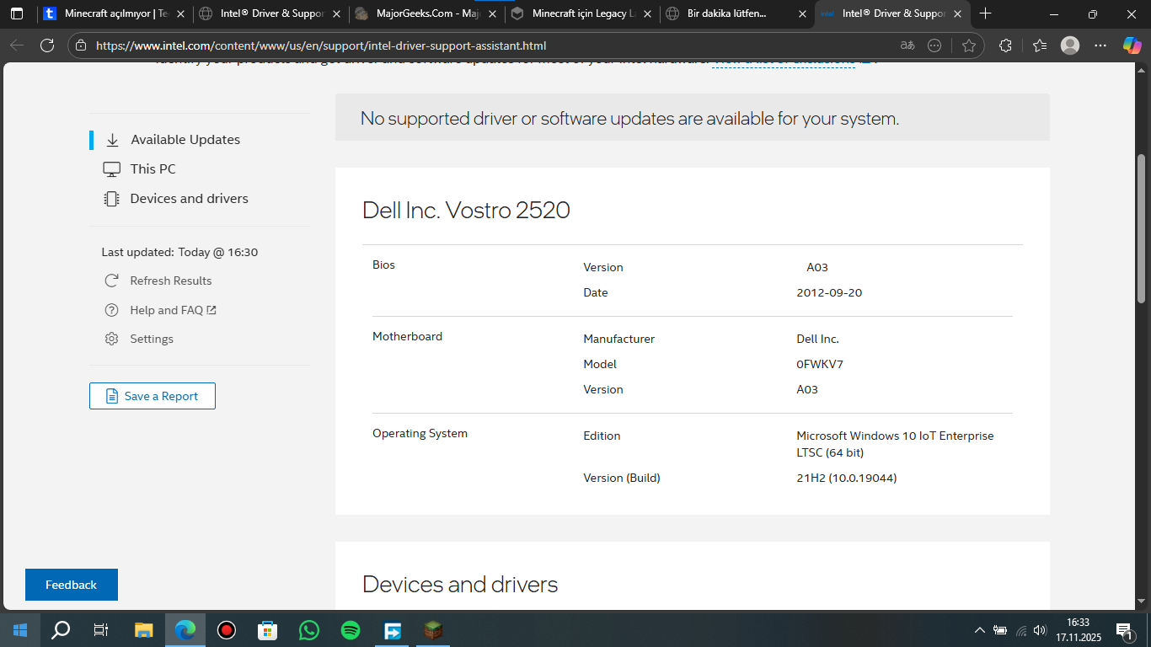Launch Copilot from the browser toolbar

[1132, 45]
